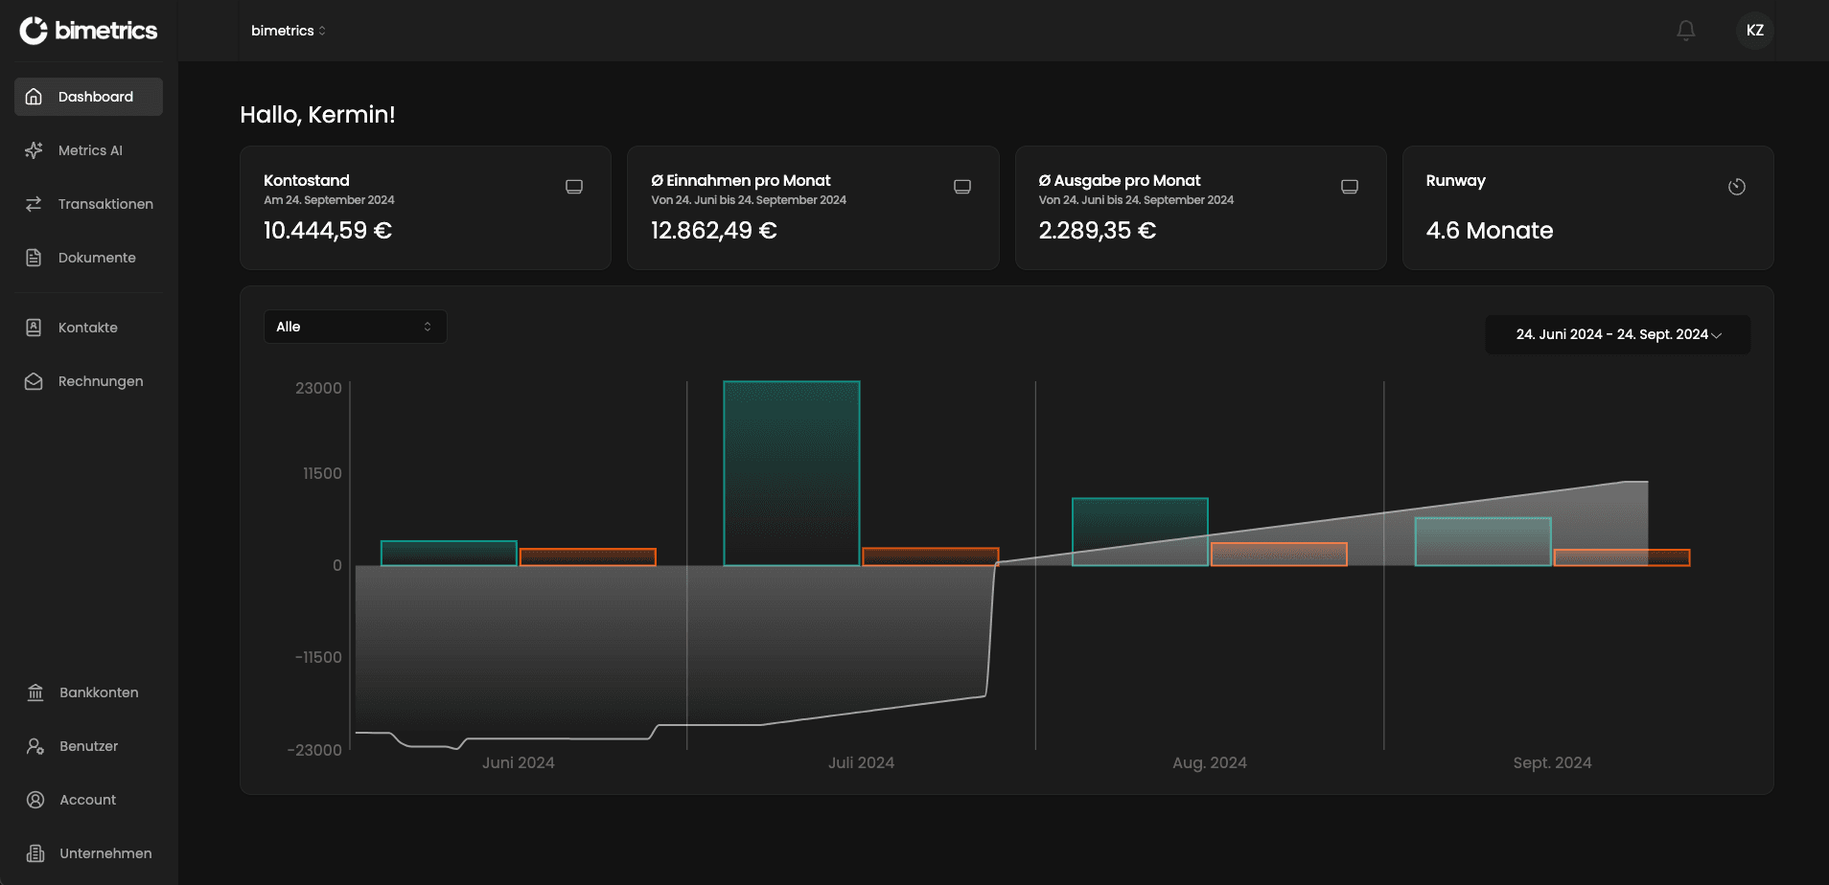Click the Juni 2024 income bar
This screenshot has width=1829, height=885.
449,554
